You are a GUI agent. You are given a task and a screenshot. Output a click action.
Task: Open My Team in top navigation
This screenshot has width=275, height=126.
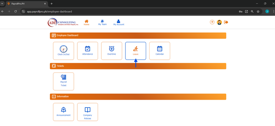coord(102,23)
